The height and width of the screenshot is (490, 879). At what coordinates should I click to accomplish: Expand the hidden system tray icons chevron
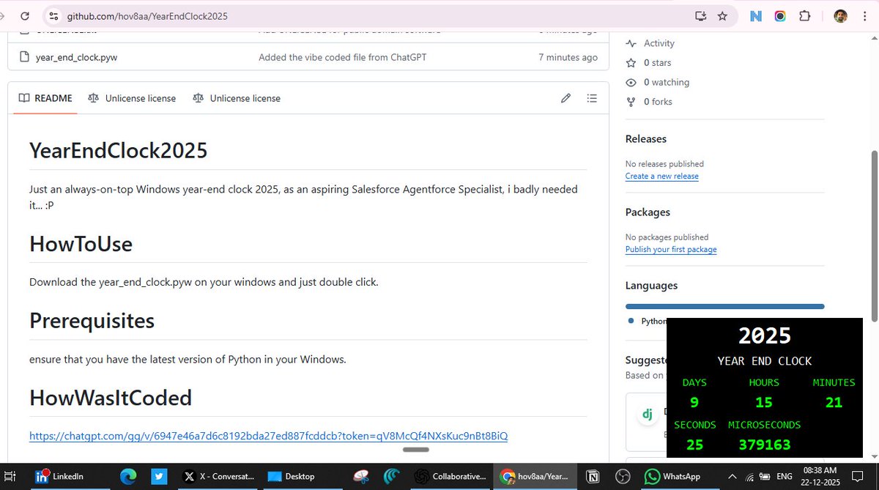(x=731, y=476)
